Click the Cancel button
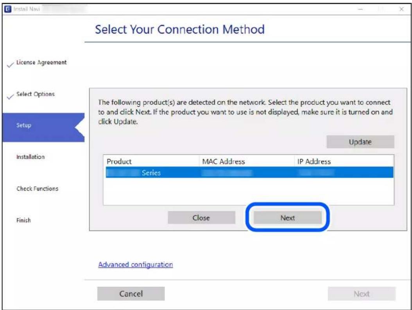 [131, 294]
